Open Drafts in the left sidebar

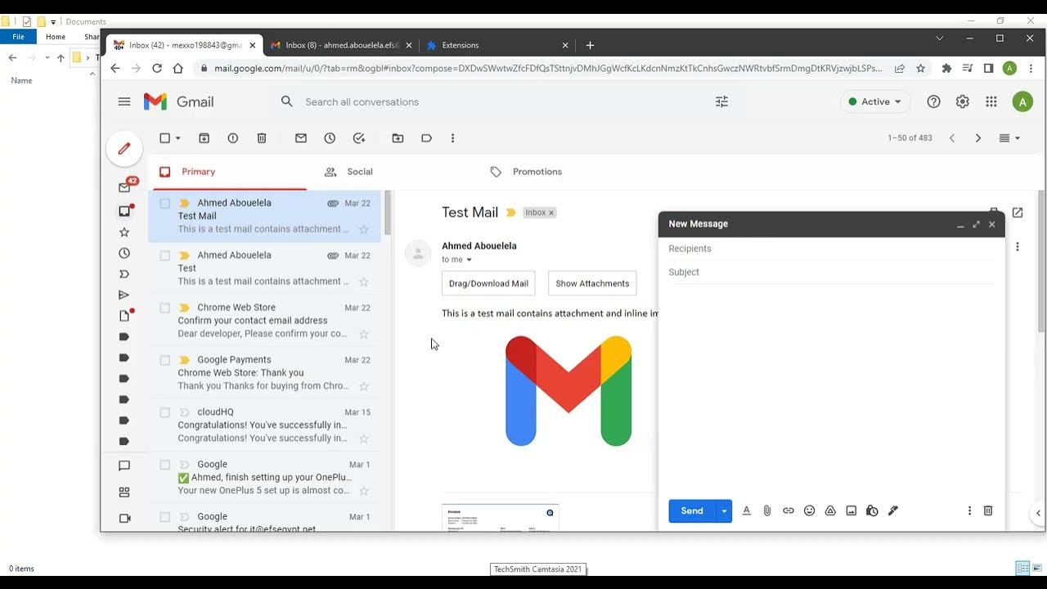click(x=124, y=316)
